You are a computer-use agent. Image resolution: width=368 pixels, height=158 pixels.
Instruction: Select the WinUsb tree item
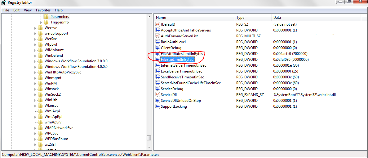point(51,100)
